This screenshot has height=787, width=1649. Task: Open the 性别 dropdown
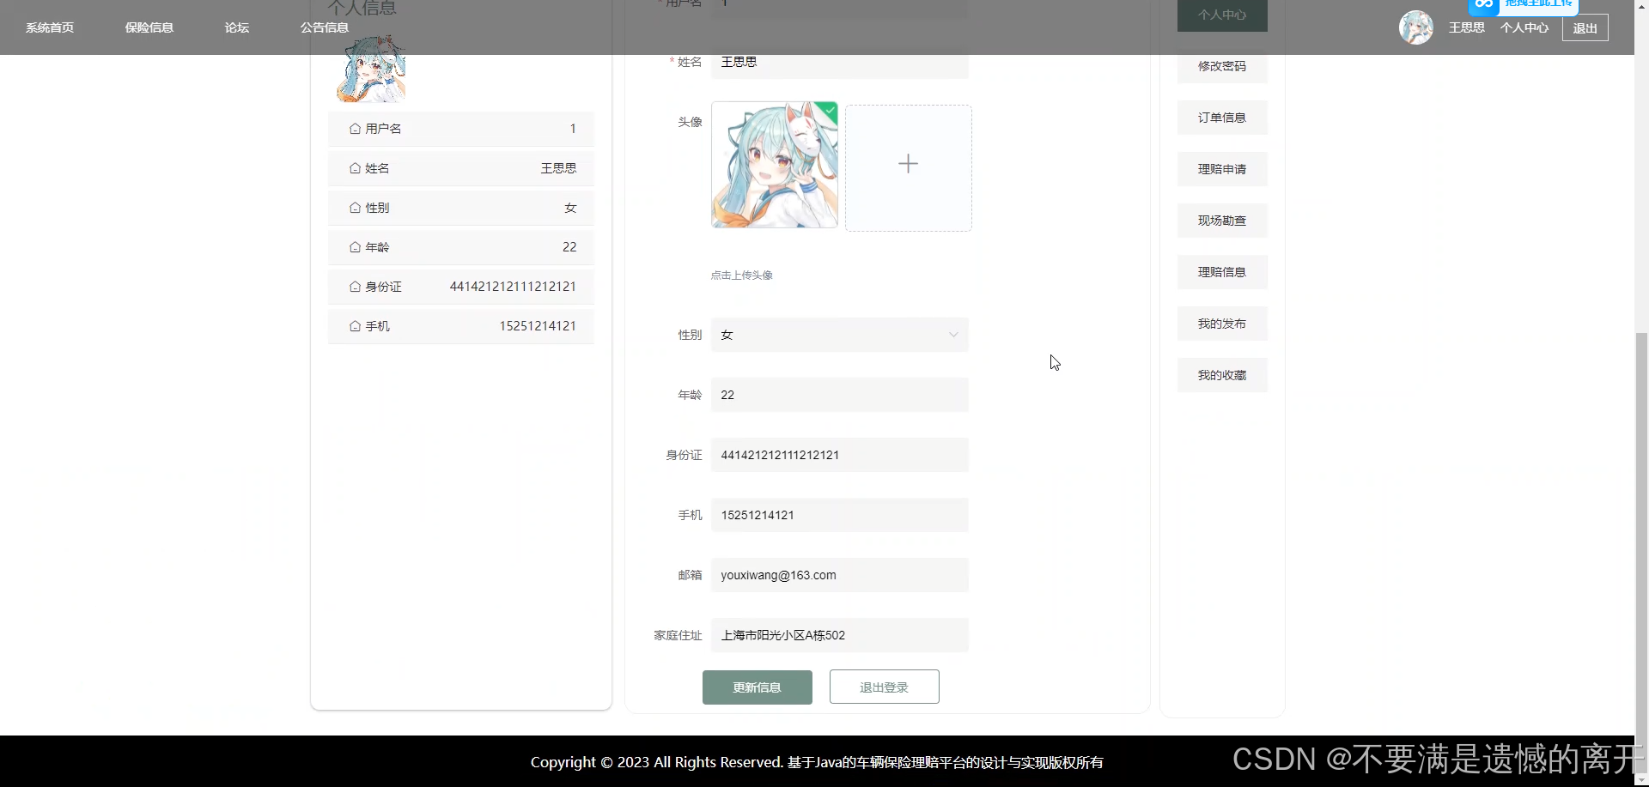[x=839, y=335]
